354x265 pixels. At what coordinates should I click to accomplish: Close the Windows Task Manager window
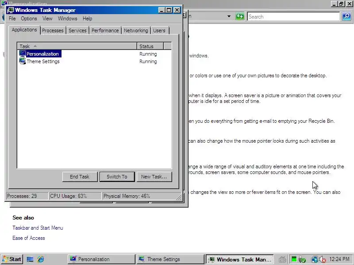pos(177,10)
